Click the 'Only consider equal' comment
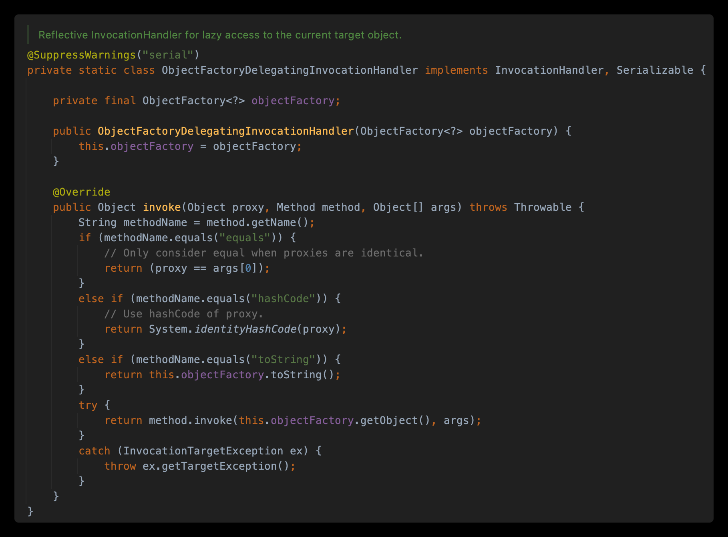The width and height of the screenshot is (728, 537). (x=263, y=253)
